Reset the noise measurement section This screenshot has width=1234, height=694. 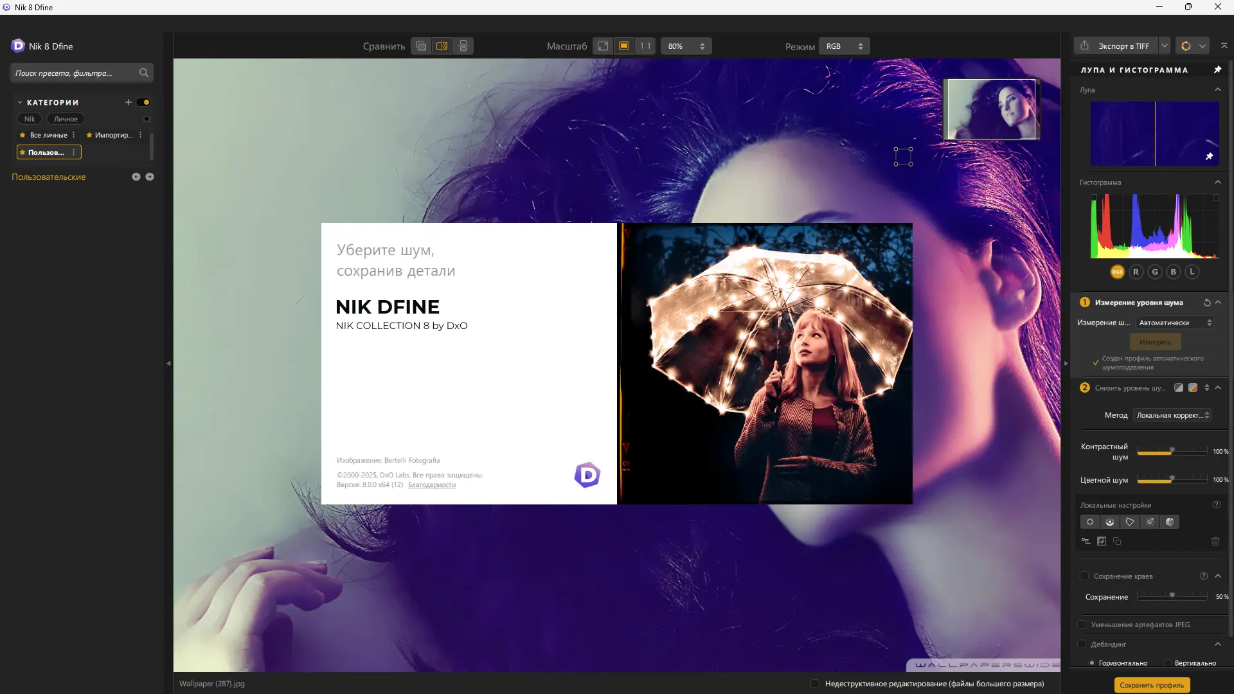[x=1206, y=303]
